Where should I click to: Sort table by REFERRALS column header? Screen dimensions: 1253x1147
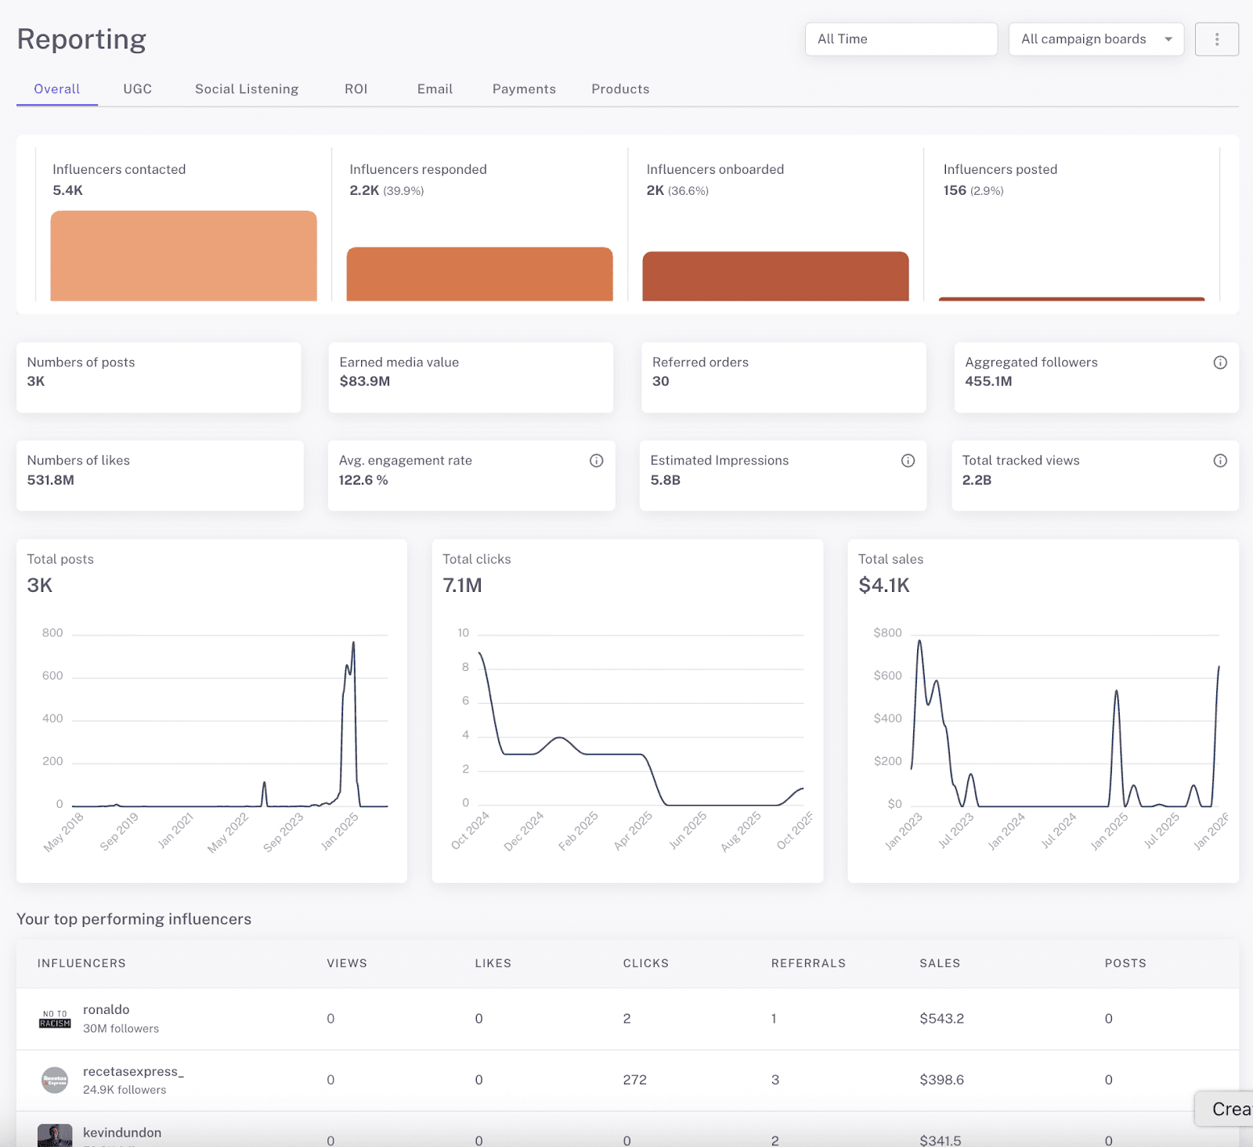(x=808, y=963)
